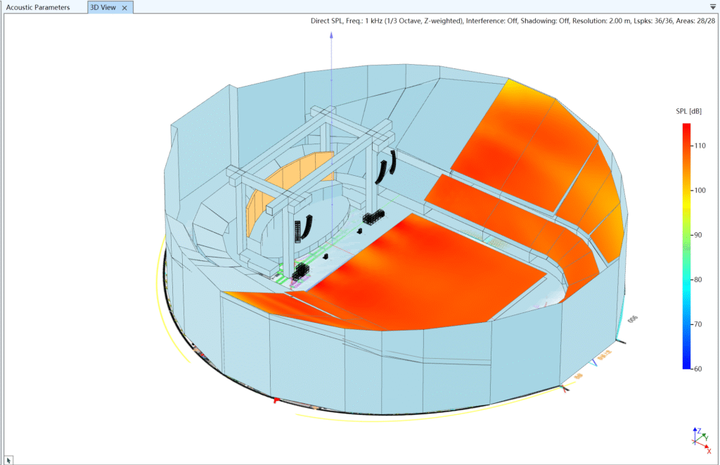This screenshot has height=465, width=720.
Task: Open the tab list dropdown arrow
Action: pos(713,6)
